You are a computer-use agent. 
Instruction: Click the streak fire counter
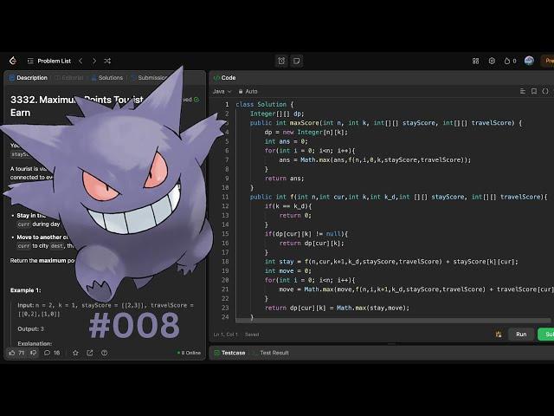click(510, 61)
